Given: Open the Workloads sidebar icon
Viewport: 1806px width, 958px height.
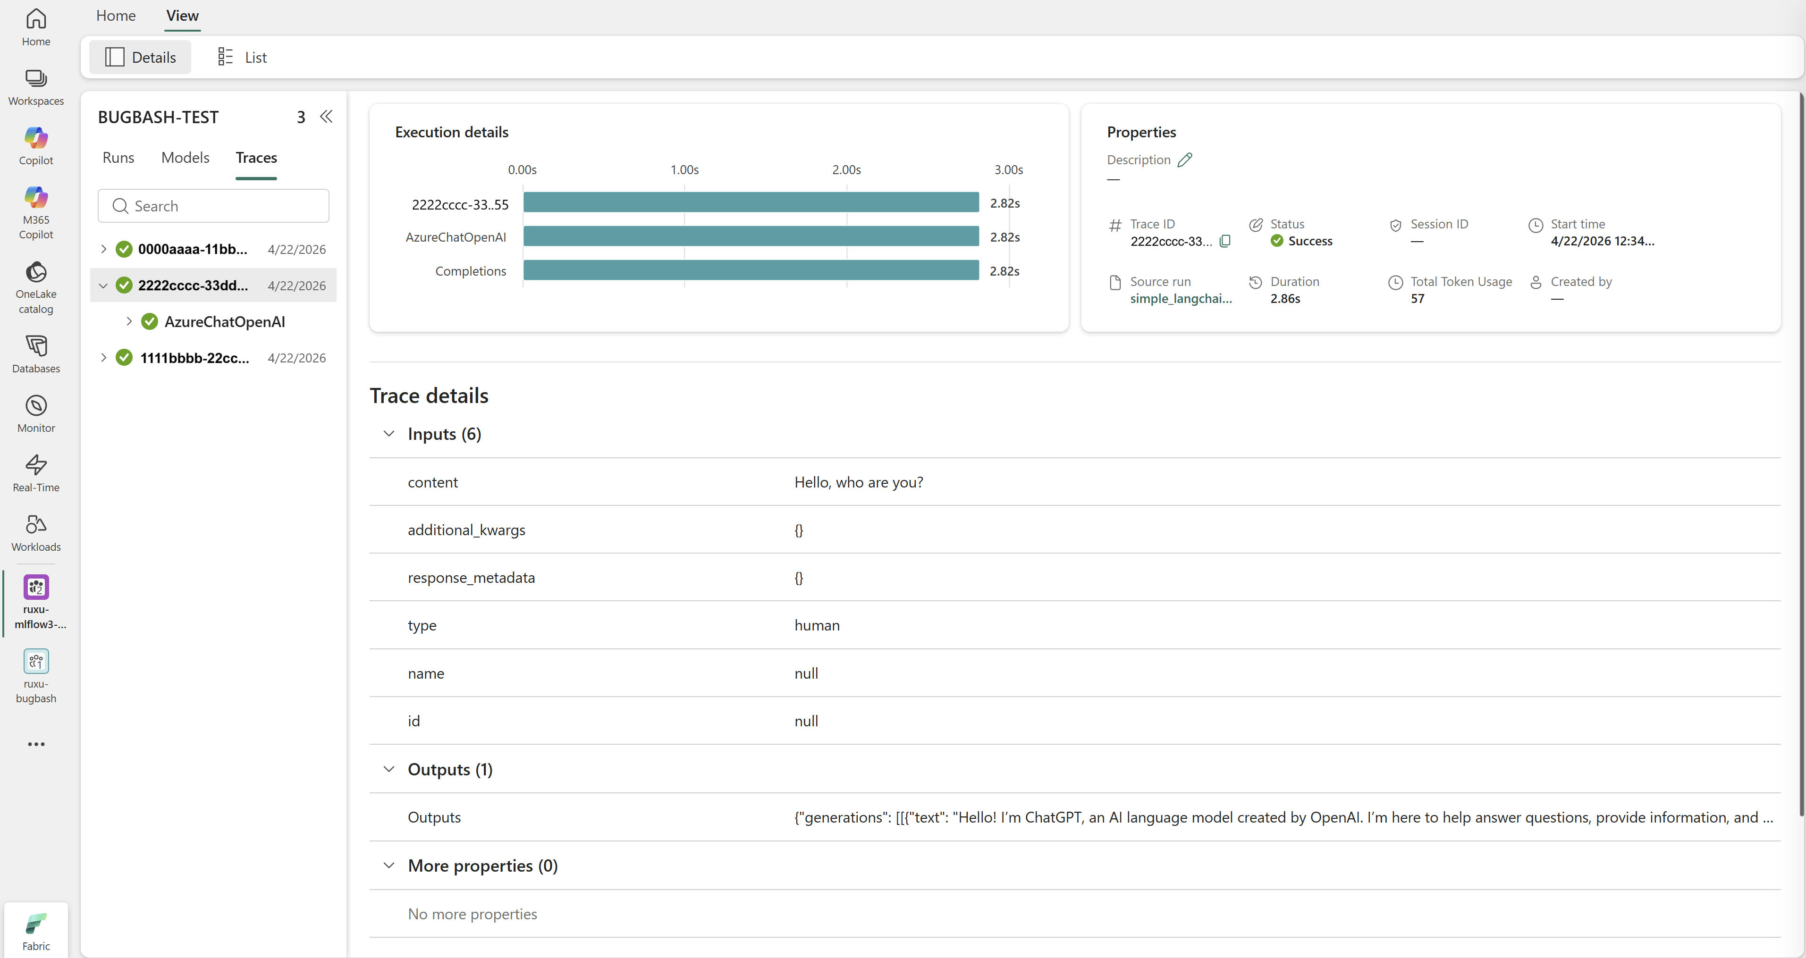Looking at the screenshot, I should click(x=36, y=533).
